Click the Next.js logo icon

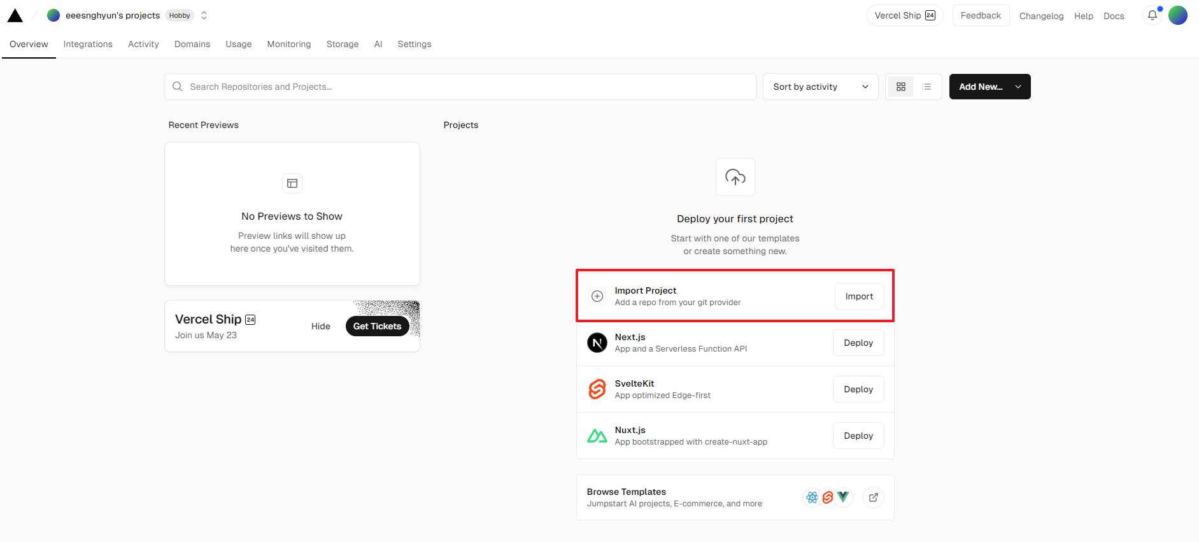597,343
